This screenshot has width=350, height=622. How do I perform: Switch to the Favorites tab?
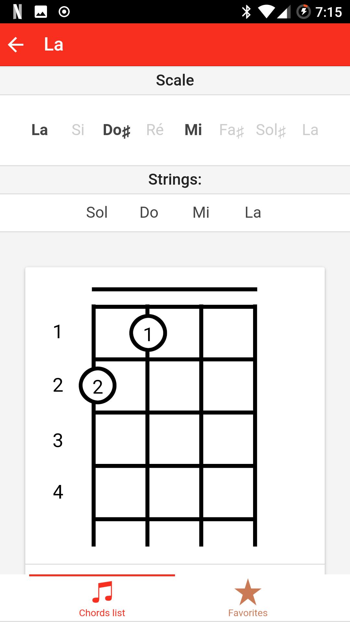tap(248, 598)
